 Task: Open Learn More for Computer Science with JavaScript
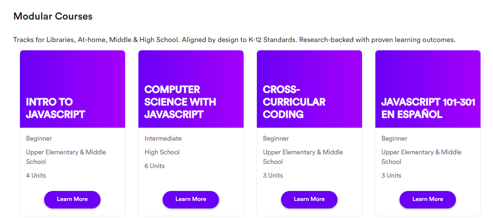191,199
